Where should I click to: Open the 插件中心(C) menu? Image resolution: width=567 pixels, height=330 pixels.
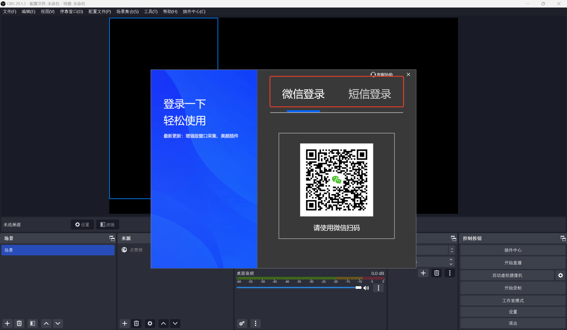(194, 12)
